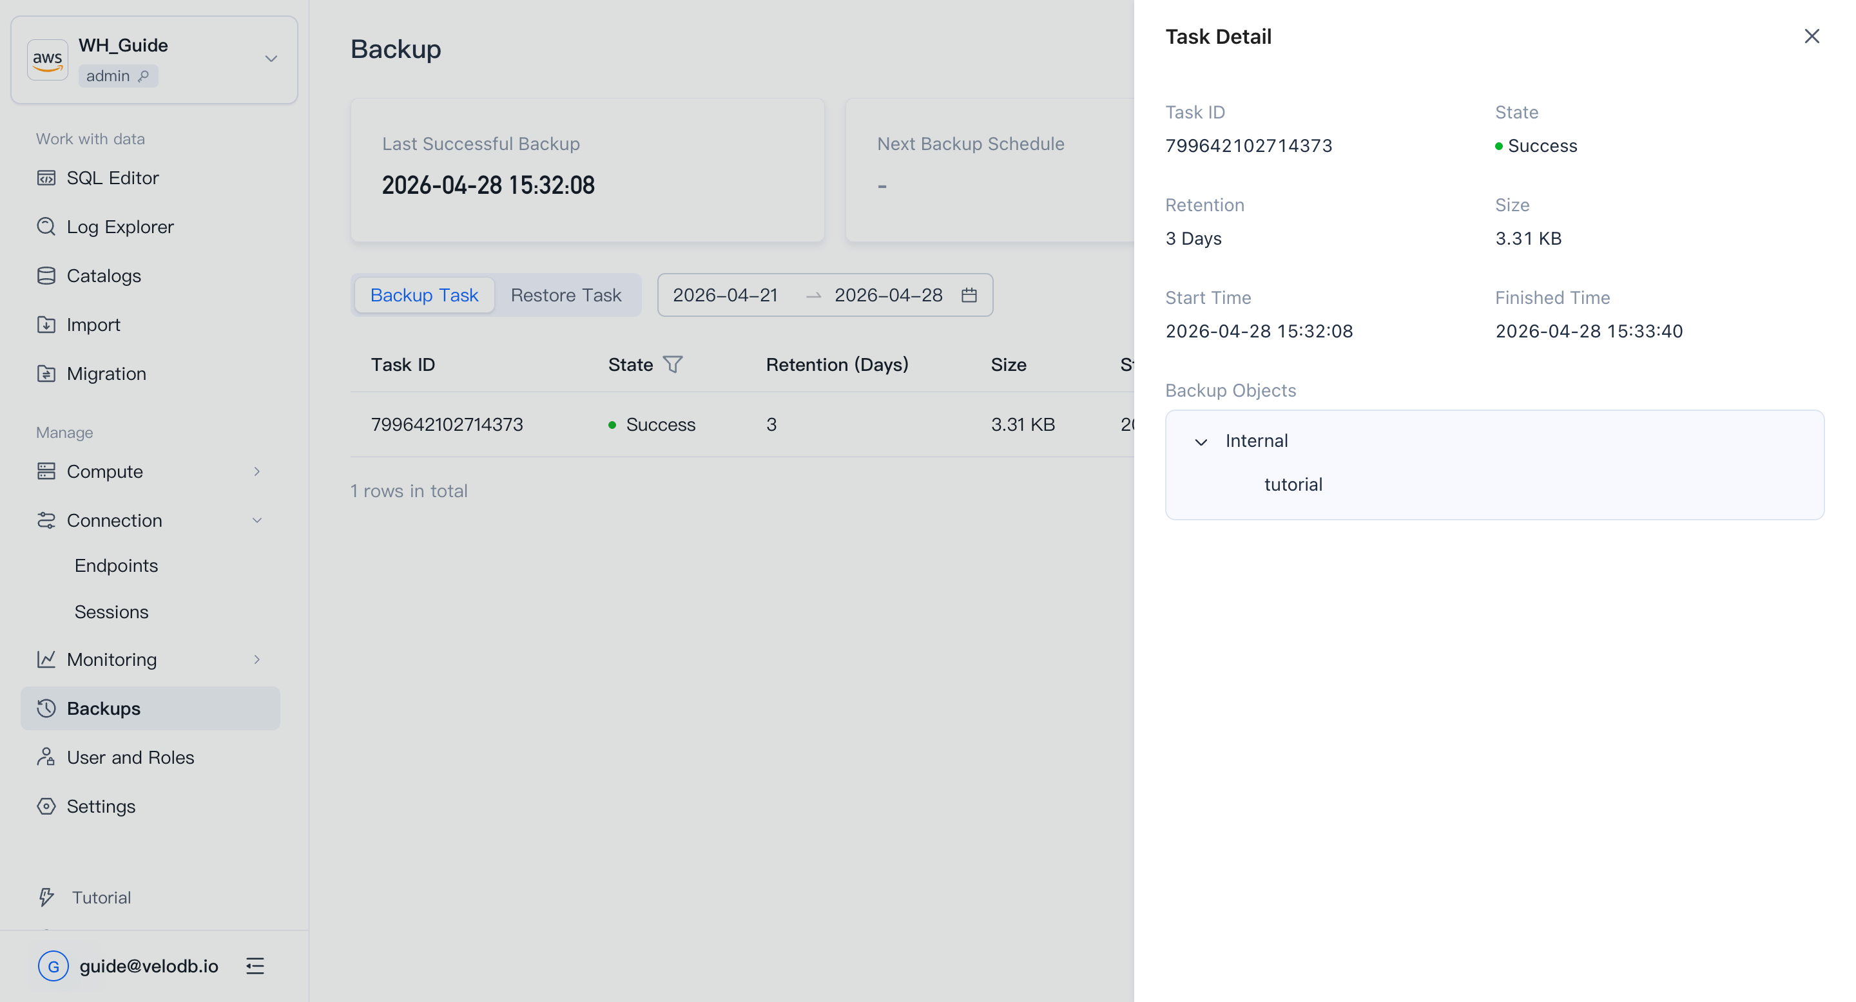The height and width of the screenshot is (1002, 1856).
Task: Open Log Explorer via its magnifier icon
Action: (x=46, y=227)
